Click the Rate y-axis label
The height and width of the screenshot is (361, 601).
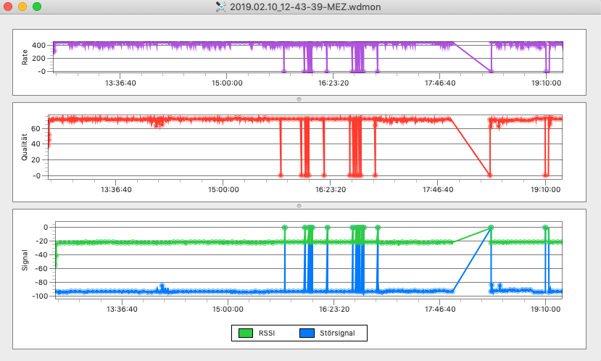click(x=25, y=57)
